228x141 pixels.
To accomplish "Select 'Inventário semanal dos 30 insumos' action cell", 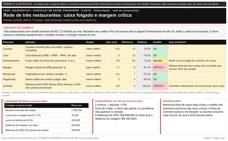I will [x=197, y=86].
